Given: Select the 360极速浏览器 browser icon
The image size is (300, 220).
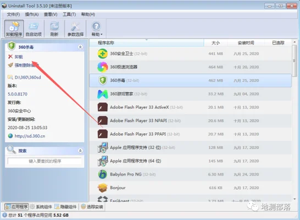Looking at the screenshot, I should pyautogui.click(x=103, y=67).
